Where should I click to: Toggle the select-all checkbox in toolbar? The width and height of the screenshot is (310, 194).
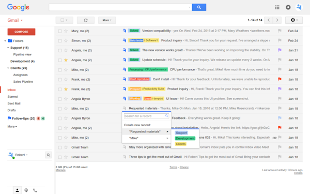click(x=63, y=20)
